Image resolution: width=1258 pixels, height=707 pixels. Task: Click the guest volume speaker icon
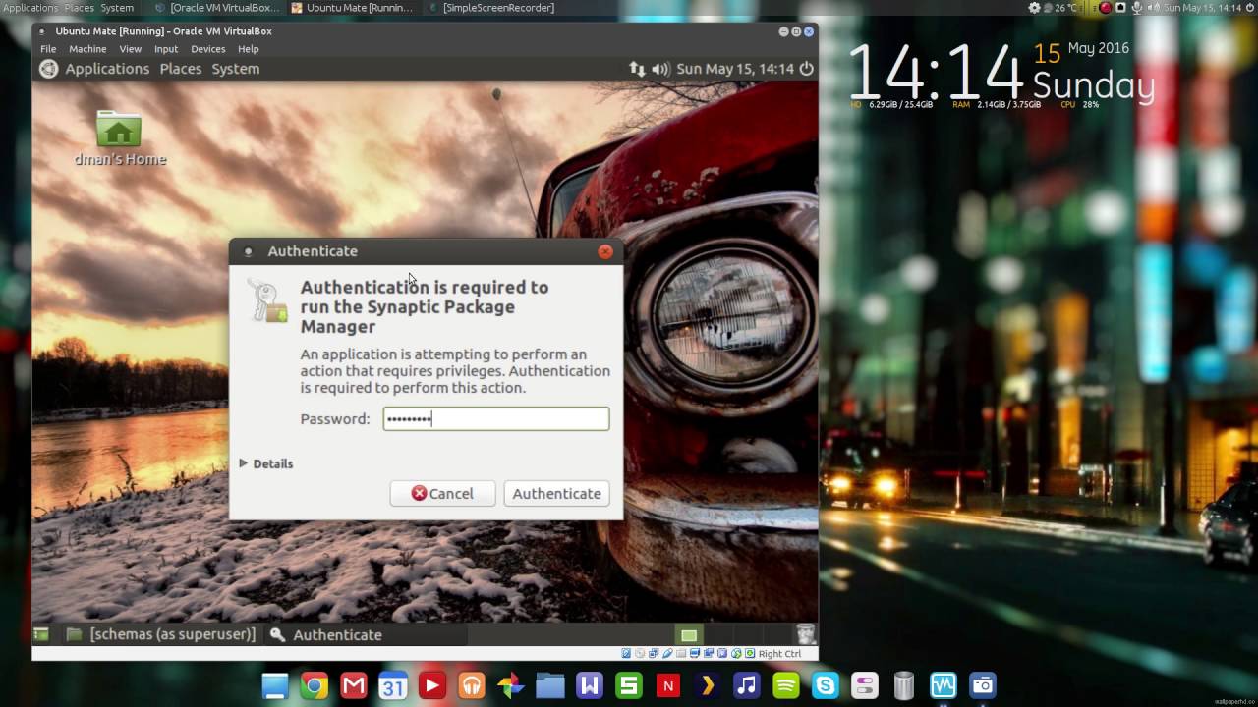tap(659, 69)
